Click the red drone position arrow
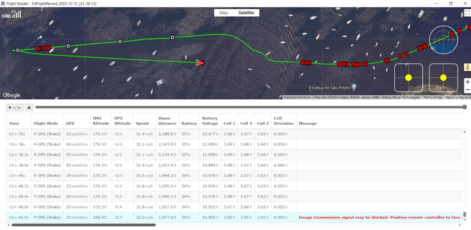Image resolution: width=471 pixels, height=230 pixels. (200, 63)
